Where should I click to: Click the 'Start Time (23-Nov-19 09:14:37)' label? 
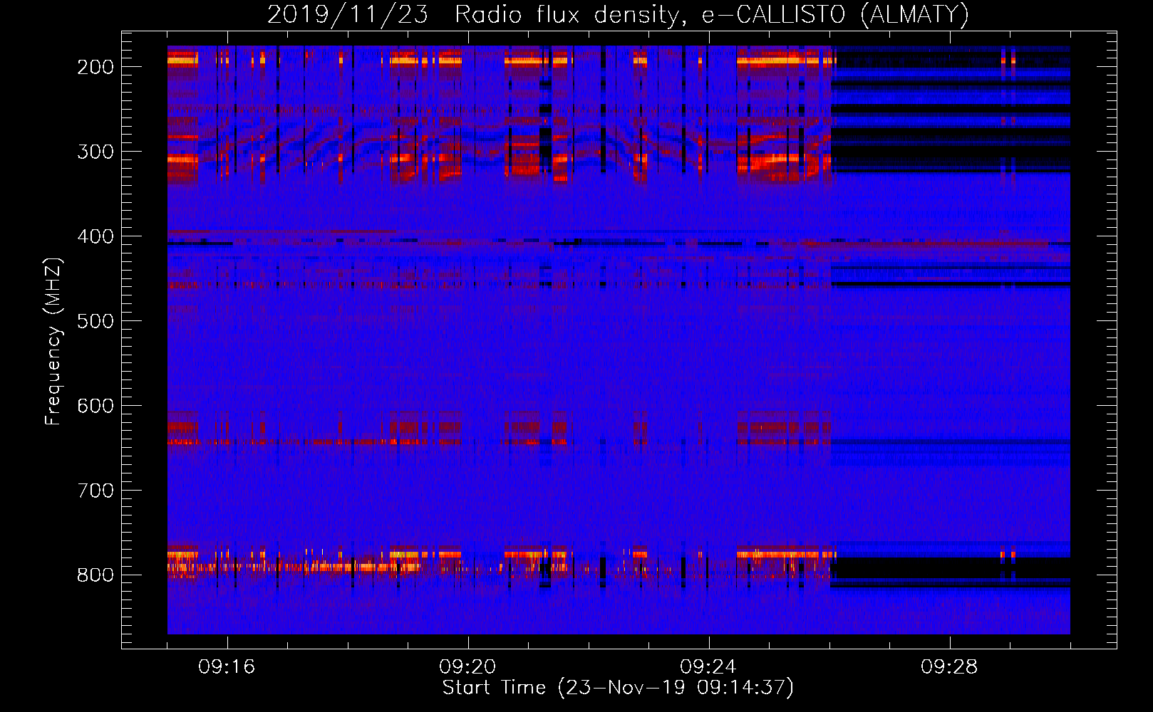pos(618,688)
